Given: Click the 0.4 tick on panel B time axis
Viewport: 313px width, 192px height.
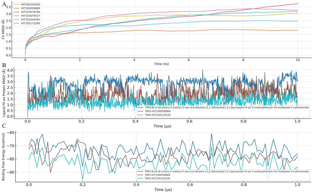Looking at the screenshot, I should pos(135,121).
